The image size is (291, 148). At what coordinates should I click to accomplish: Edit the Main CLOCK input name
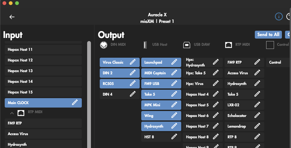75,103
